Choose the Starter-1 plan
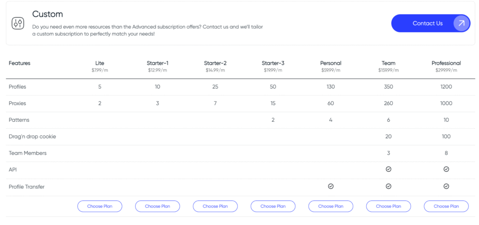 pos(158,206)
